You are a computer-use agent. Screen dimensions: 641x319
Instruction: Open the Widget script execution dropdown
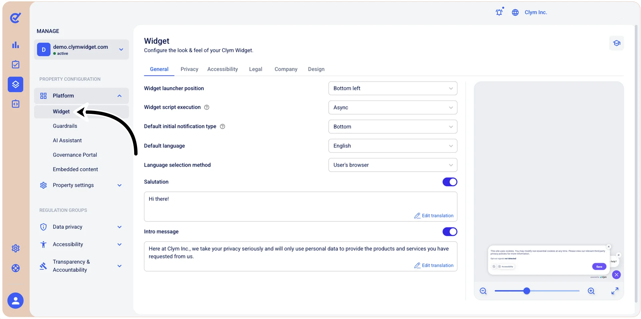[393, 108]
